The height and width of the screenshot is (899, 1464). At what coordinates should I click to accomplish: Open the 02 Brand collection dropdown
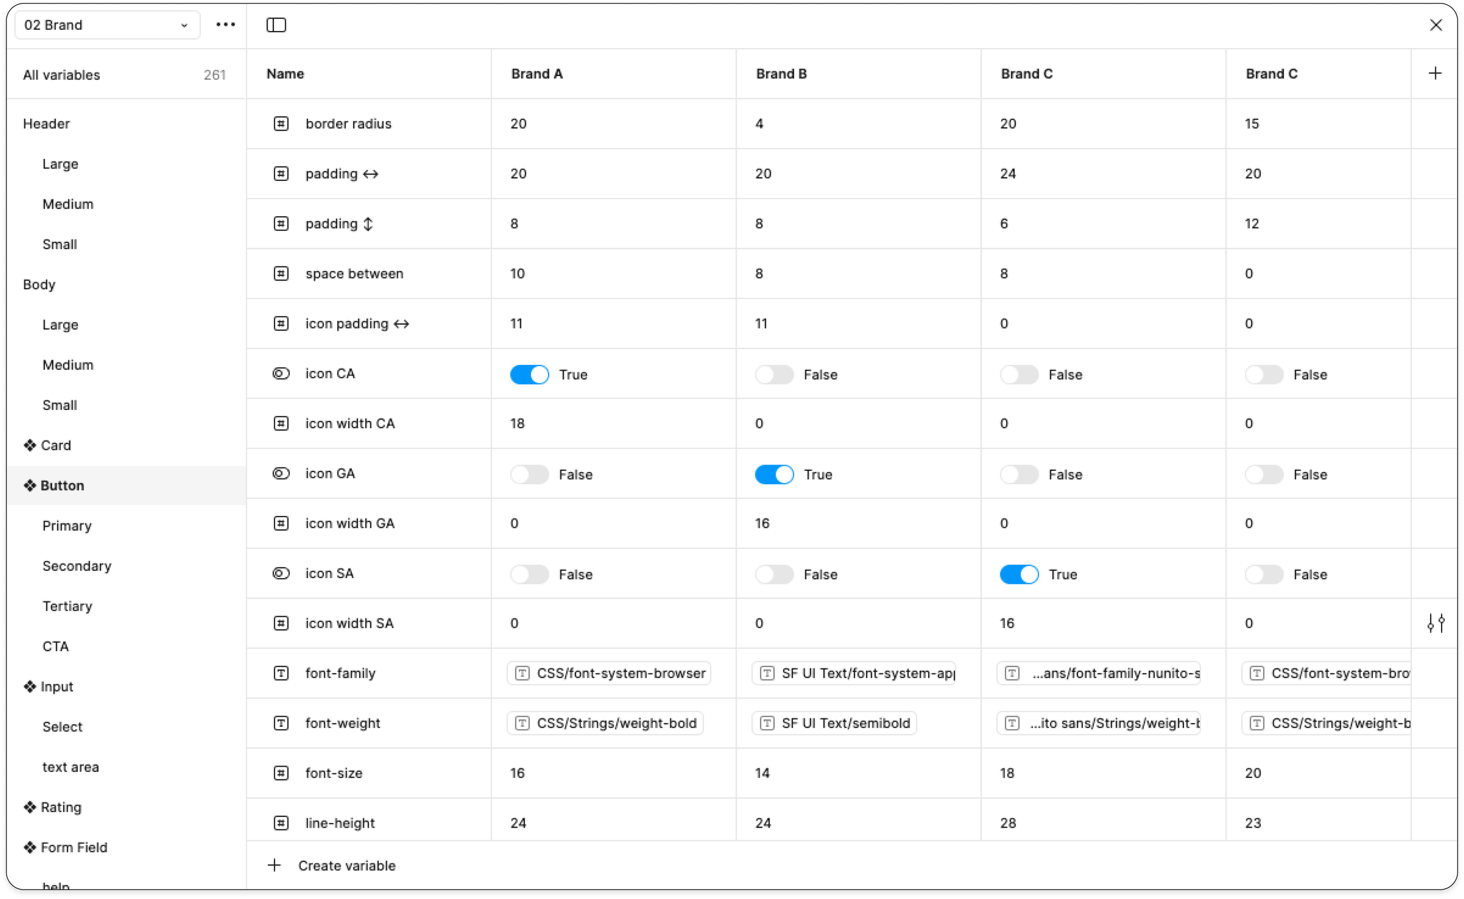click(x=107, y=25)
